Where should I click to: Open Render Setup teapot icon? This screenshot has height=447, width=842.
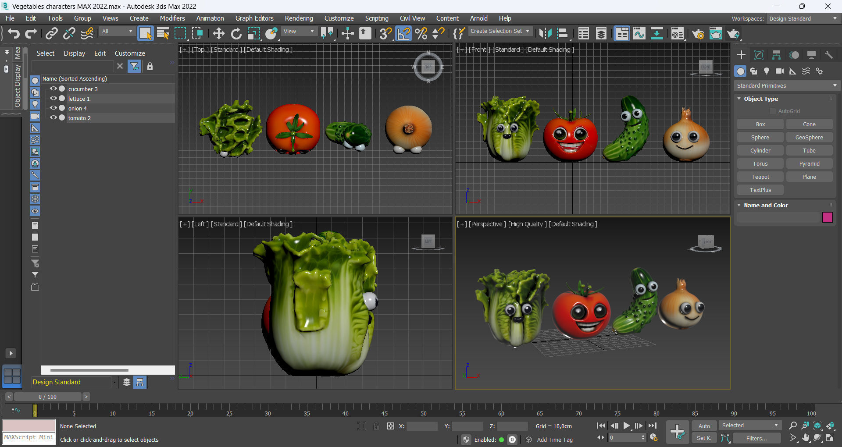698,33
